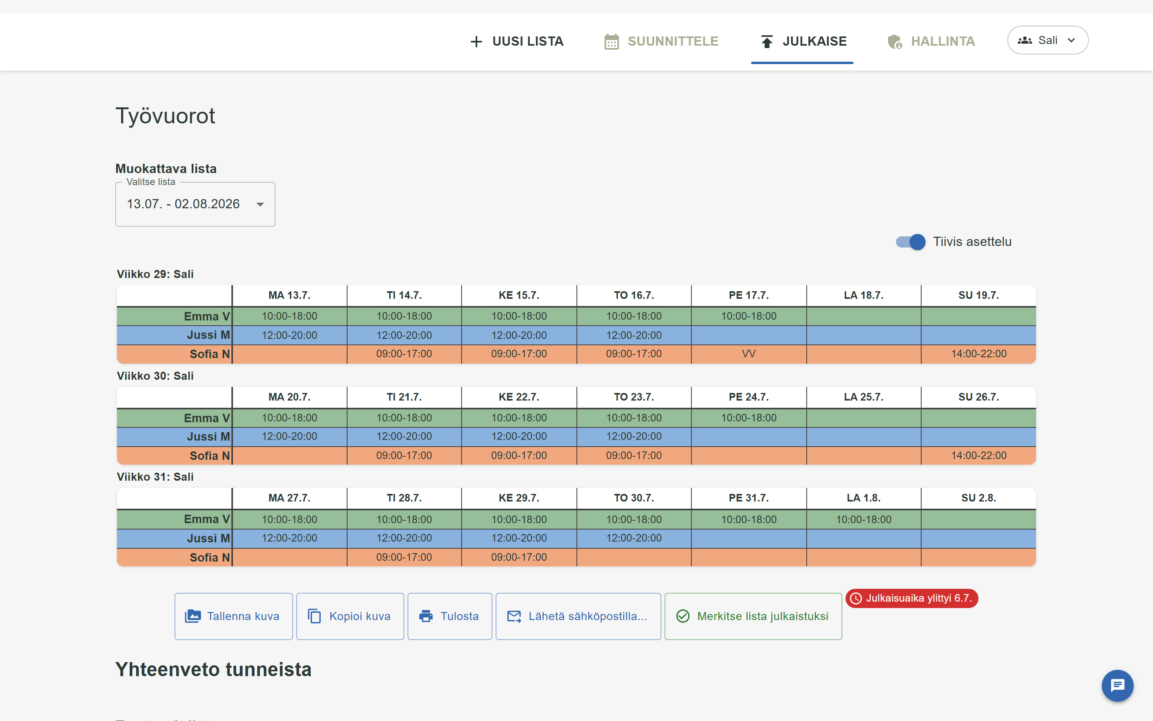This screenshot has width=1153, height=721.
Task: Click the clock icon in the red deadline badge
Action: [856, 598]
